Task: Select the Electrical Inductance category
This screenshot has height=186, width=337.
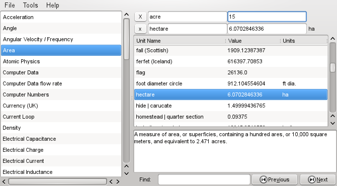Action: (x=61, y=172)
